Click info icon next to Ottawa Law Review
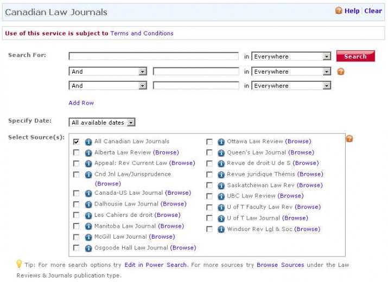 pos(221,142)
